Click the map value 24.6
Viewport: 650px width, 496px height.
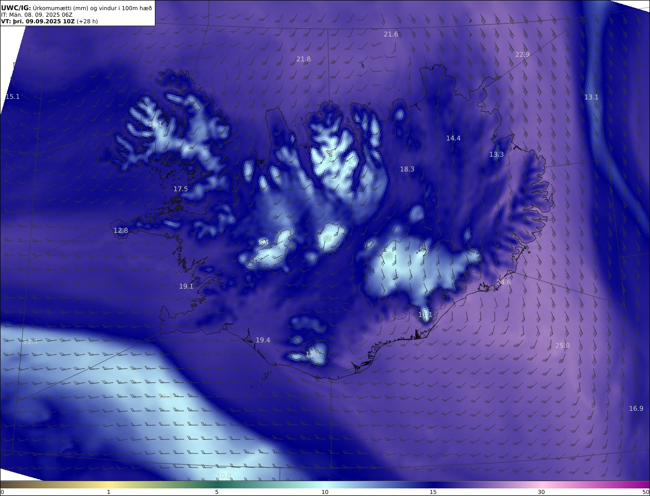point(504,282)
